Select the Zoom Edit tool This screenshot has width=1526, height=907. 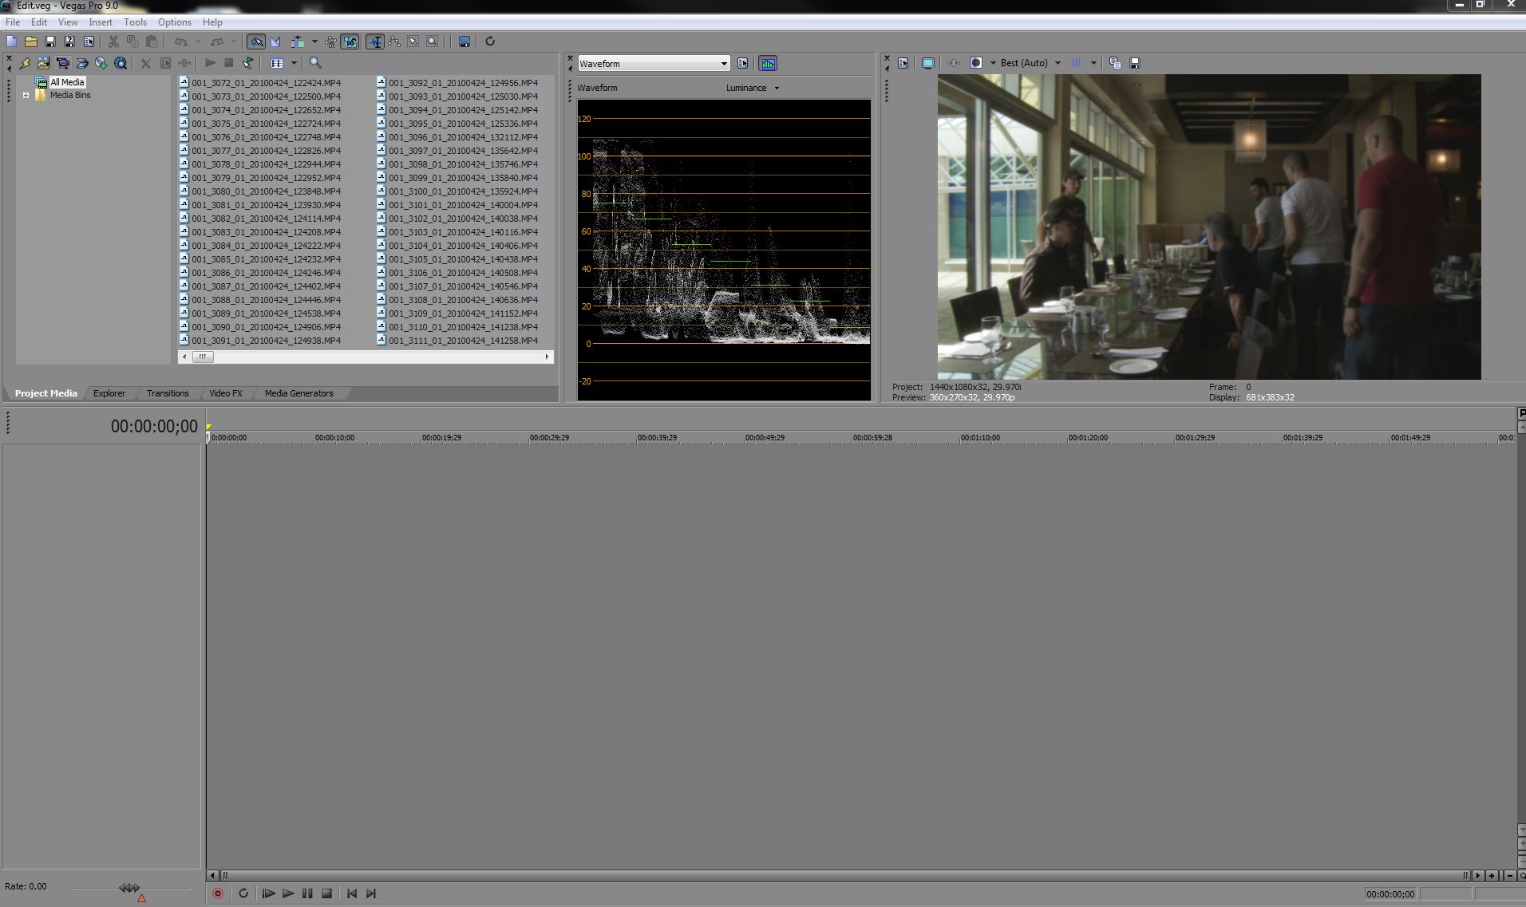coord(432,41)
